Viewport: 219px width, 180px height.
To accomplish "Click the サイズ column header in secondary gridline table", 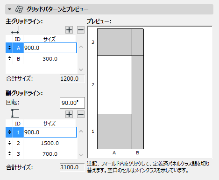I will tap(49, 124).
